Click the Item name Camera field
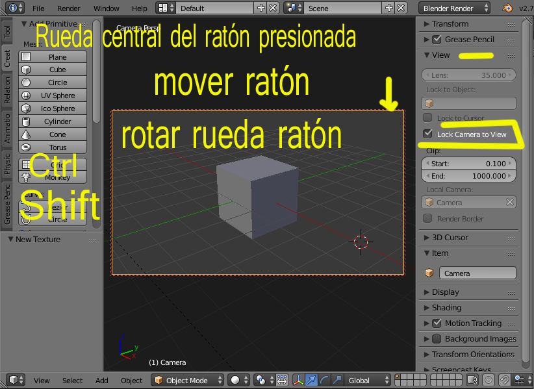 (477, 273)
